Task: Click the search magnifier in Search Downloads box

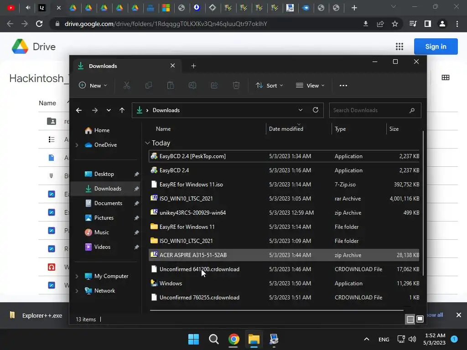Action: (412, 110)
